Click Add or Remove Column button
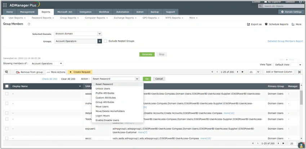 tap(279, 72)
